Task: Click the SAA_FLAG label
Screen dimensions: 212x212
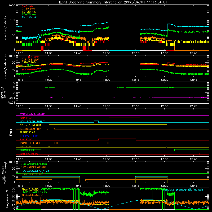Action: pos(26,139)
